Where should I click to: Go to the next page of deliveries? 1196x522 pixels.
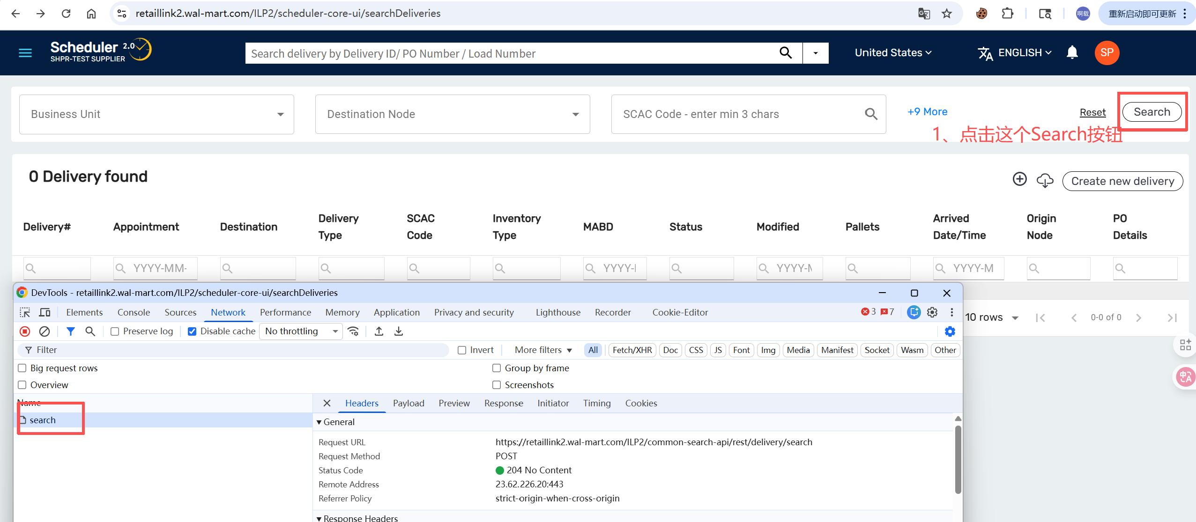point(1139,318)
